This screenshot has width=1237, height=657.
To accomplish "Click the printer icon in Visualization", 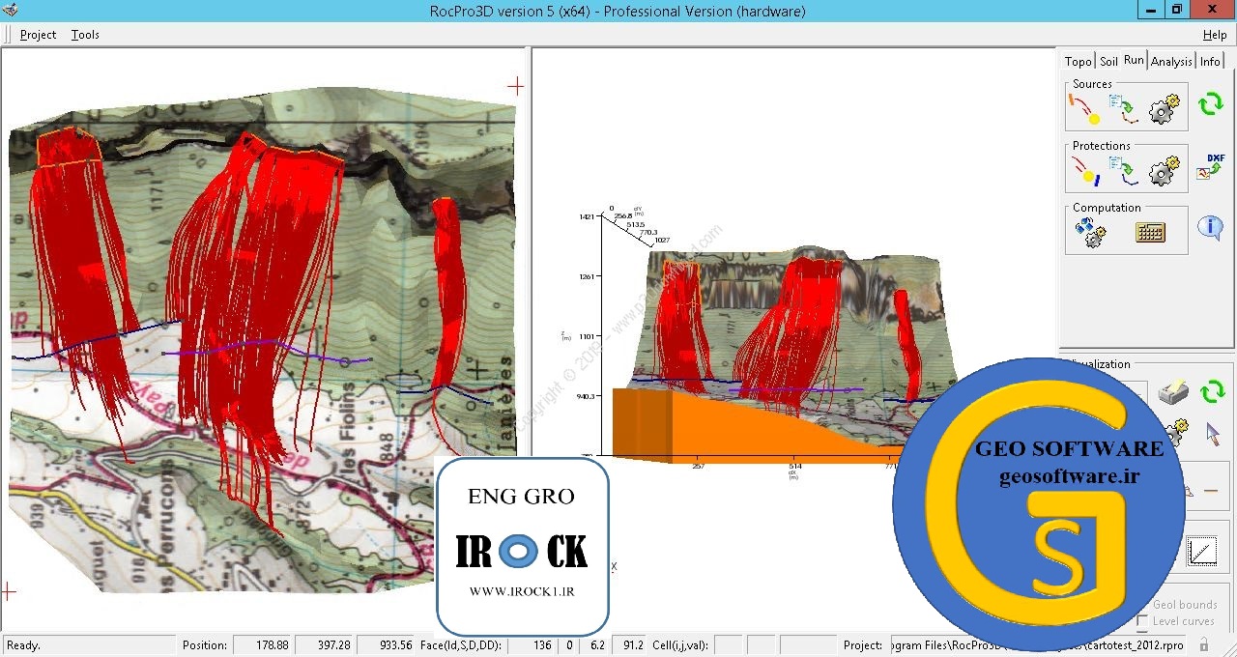I will click(x=1171, y=393).
